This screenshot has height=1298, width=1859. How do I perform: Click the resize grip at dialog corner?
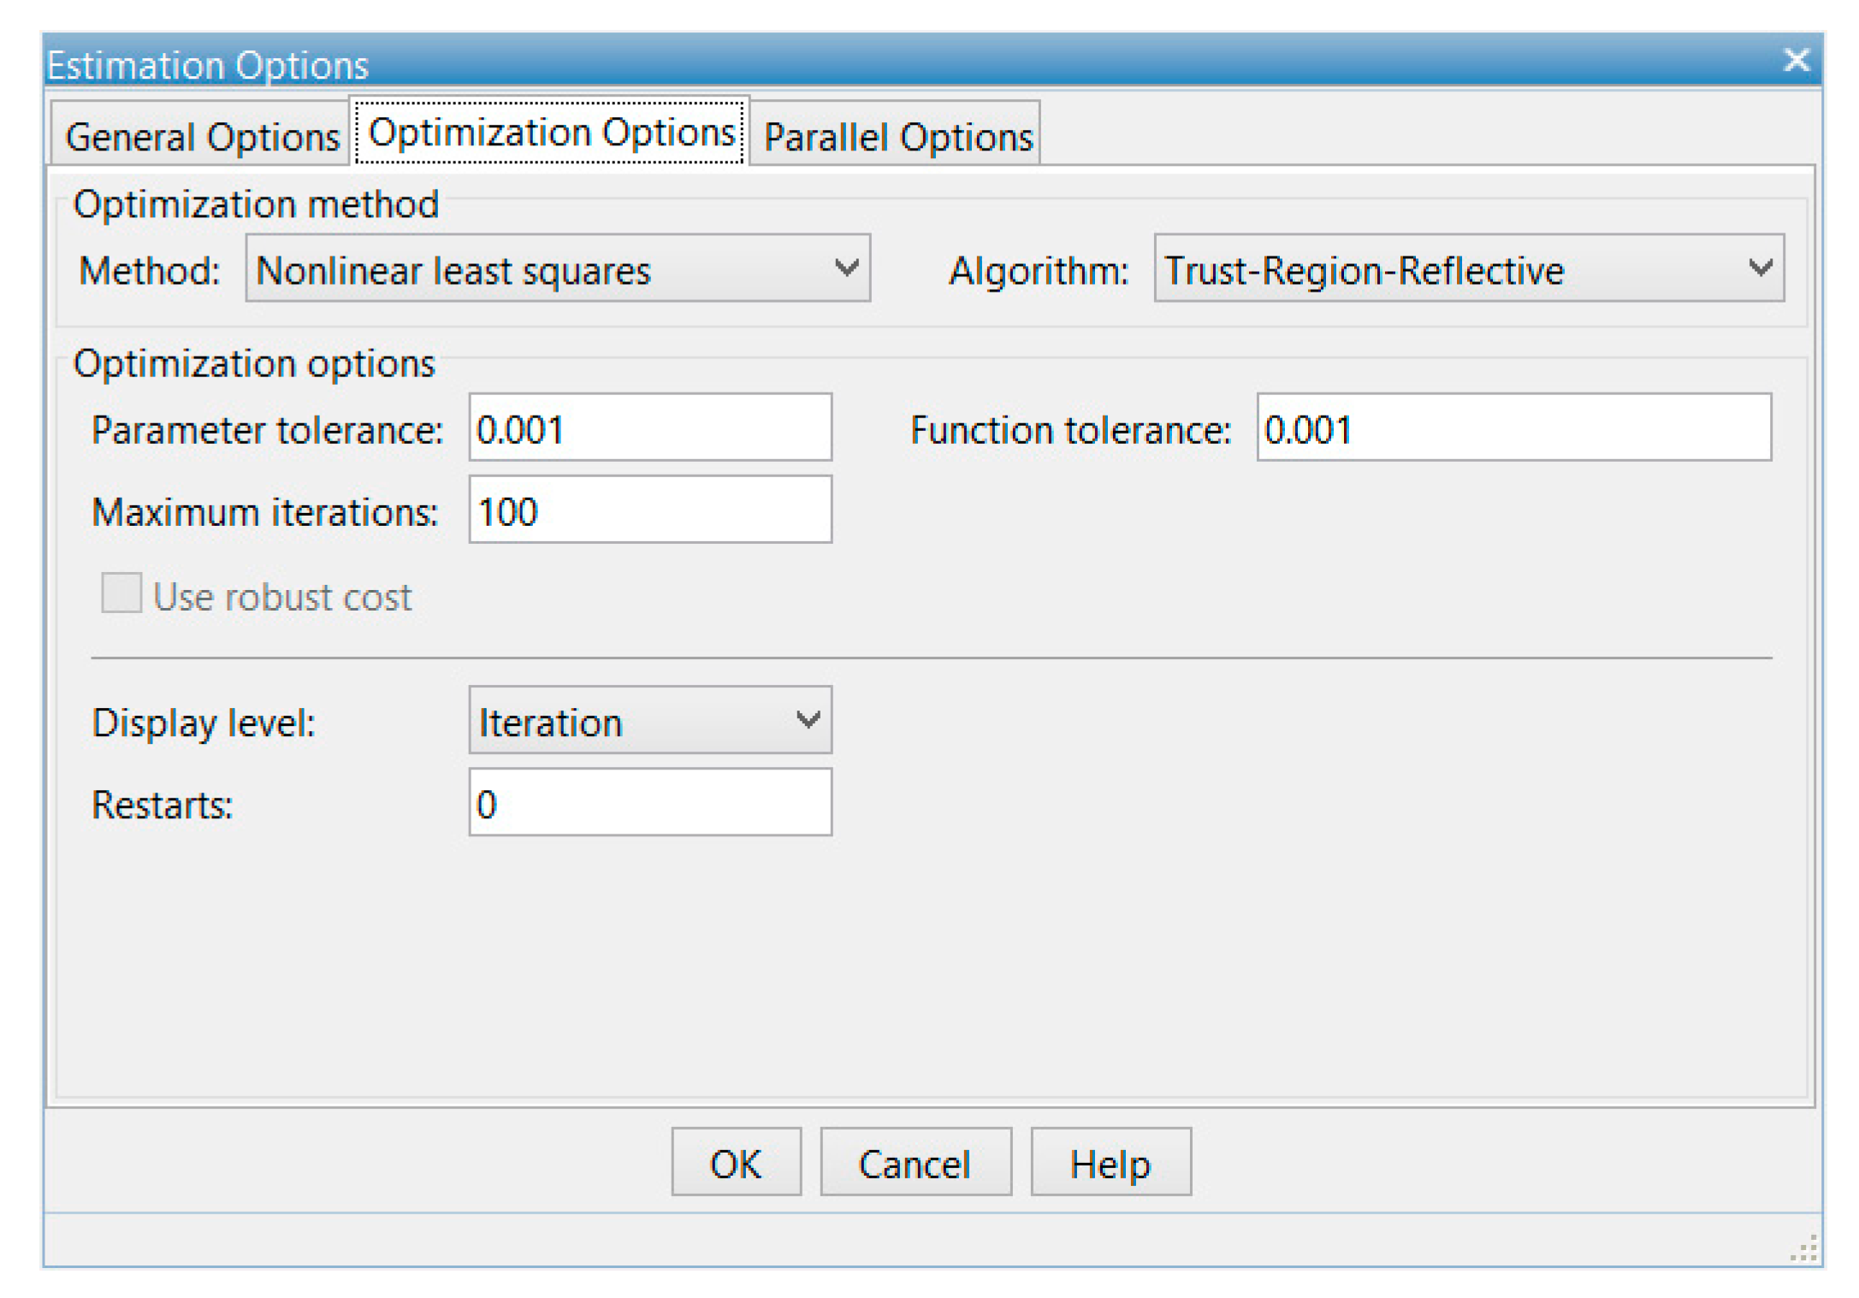1803,1249
